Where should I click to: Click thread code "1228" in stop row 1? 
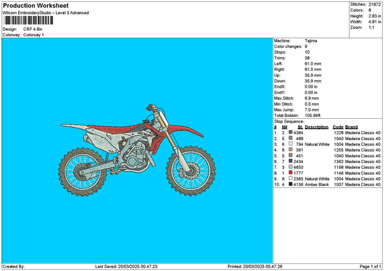tap(339, 133)
